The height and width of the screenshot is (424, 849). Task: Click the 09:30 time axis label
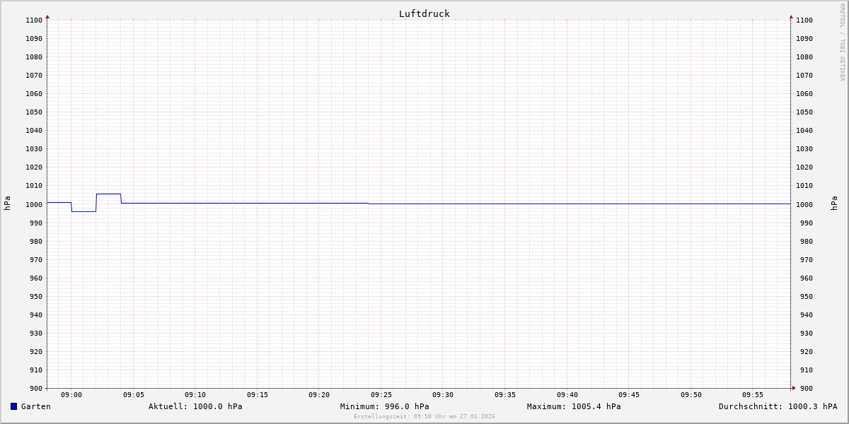(443, 395)
